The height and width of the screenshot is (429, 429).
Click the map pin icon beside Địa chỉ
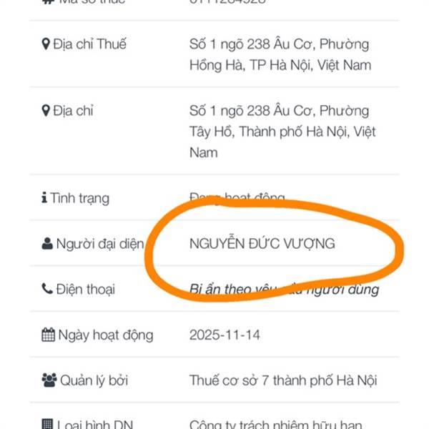(46, 111)
